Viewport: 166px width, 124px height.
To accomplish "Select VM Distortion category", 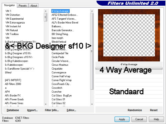I will (13, 15).
